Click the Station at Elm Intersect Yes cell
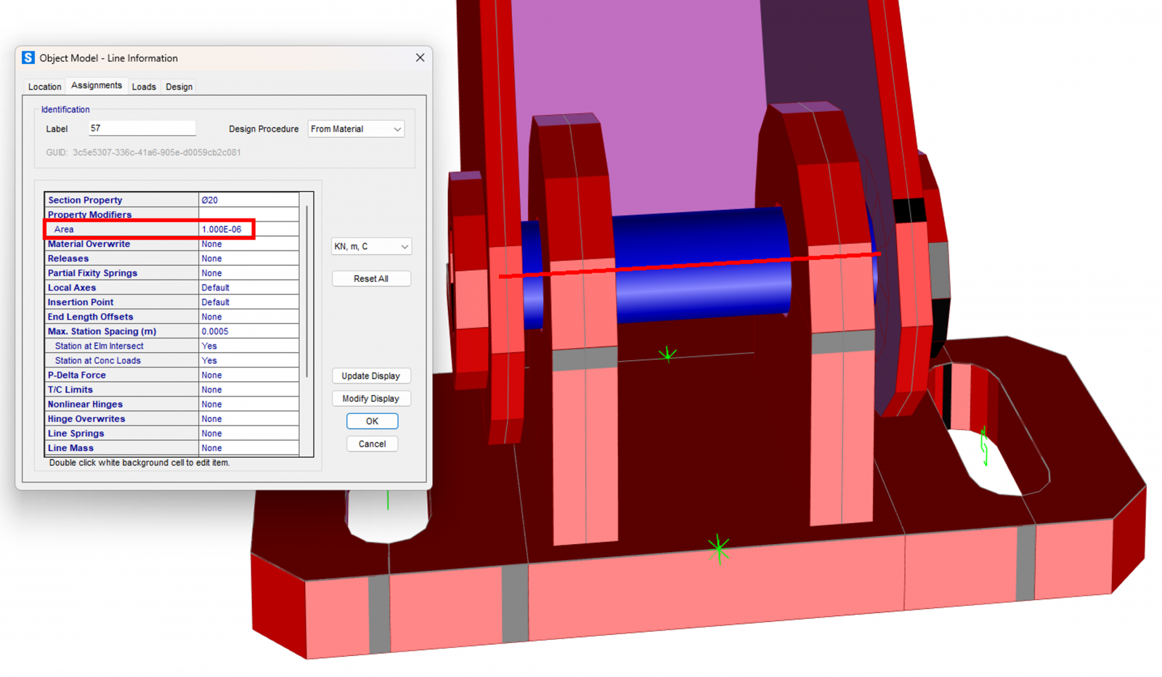This screenshot has width=1162, height=677. coord(248,346)
